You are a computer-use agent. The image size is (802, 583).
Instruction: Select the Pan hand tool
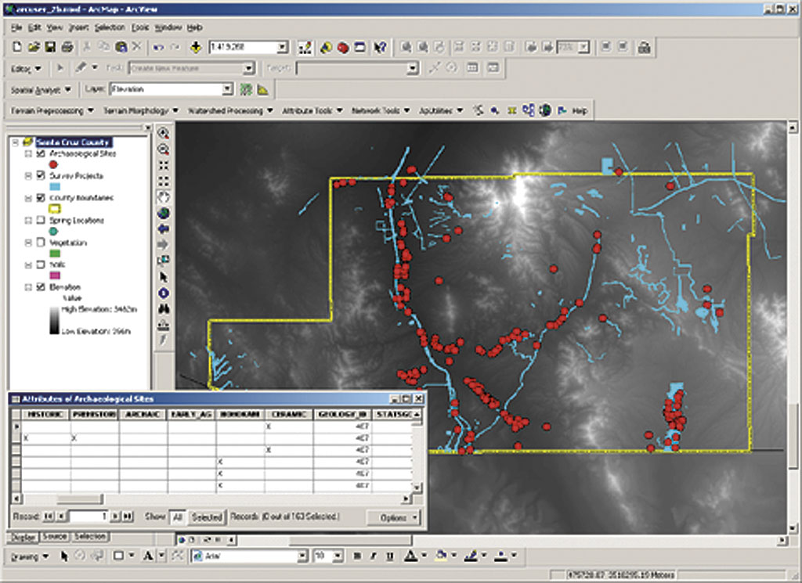click(x=164, y=196)
